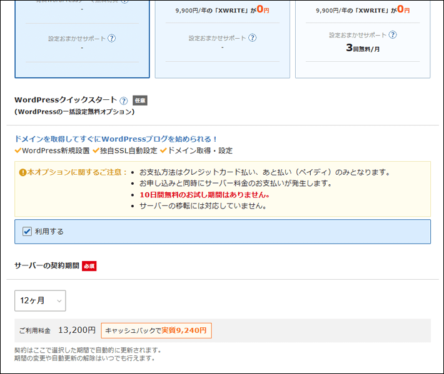Click the WordPressクイックスタート heading text
Image resolution: width=444 pixels, height=374 pixels.
click(x=66, y=100)
